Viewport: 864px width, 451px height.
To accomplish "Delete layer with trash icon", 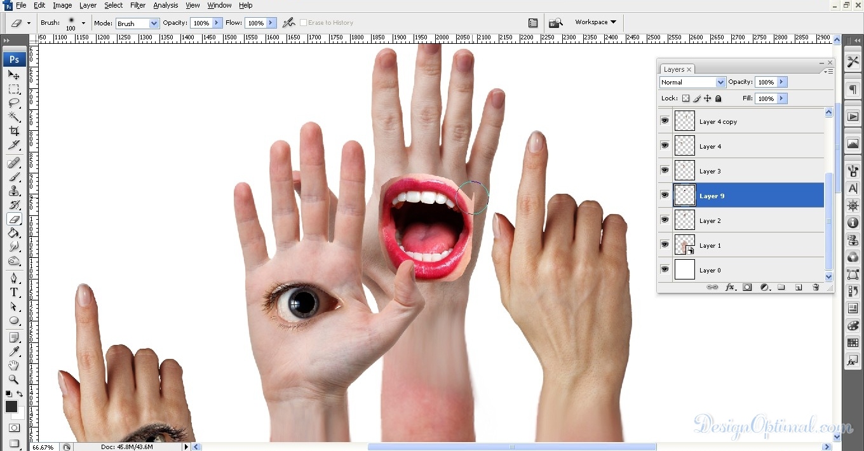I will pos(816,287).
